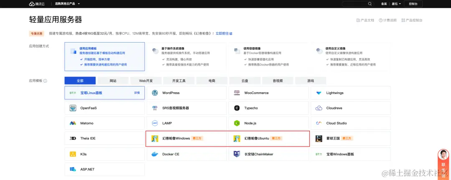Screen dimensions: 451x180
Task: Click the ASP.NET Windows icon
Action: click(73, 170)
